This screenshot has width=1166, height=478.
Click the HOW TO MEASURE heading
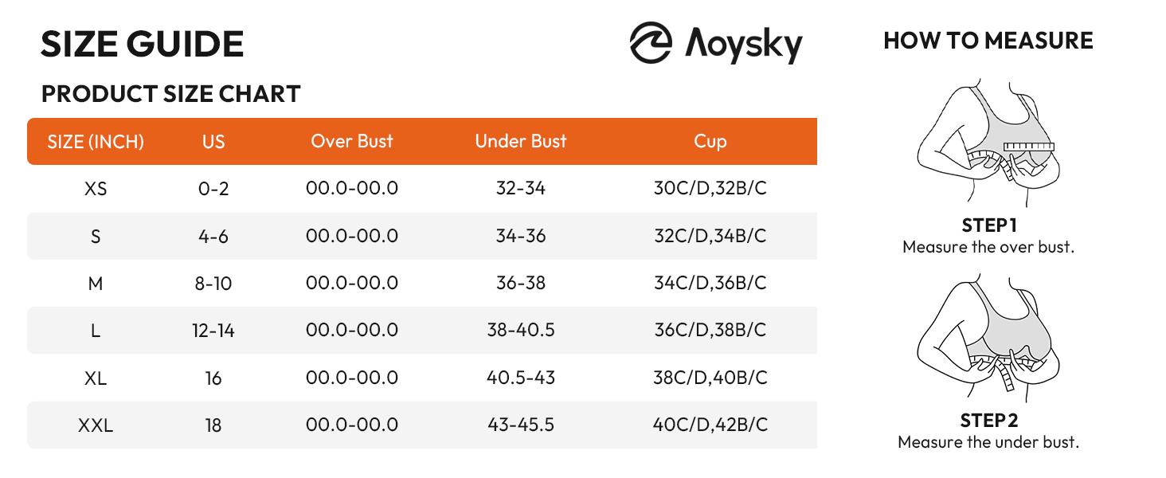pos(988,41)
